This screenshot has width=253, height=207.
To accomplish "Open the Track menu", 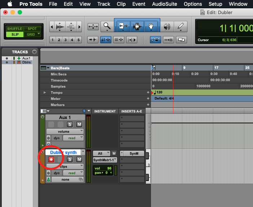I will click(x=103, y=4).
